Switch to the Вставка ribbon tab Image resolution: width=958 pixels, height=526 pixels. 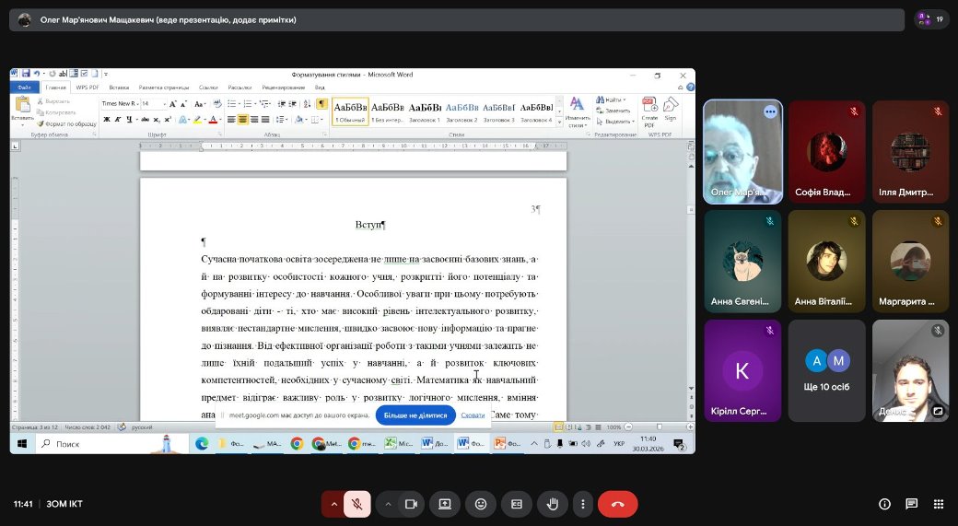click(x=118, y=88)
